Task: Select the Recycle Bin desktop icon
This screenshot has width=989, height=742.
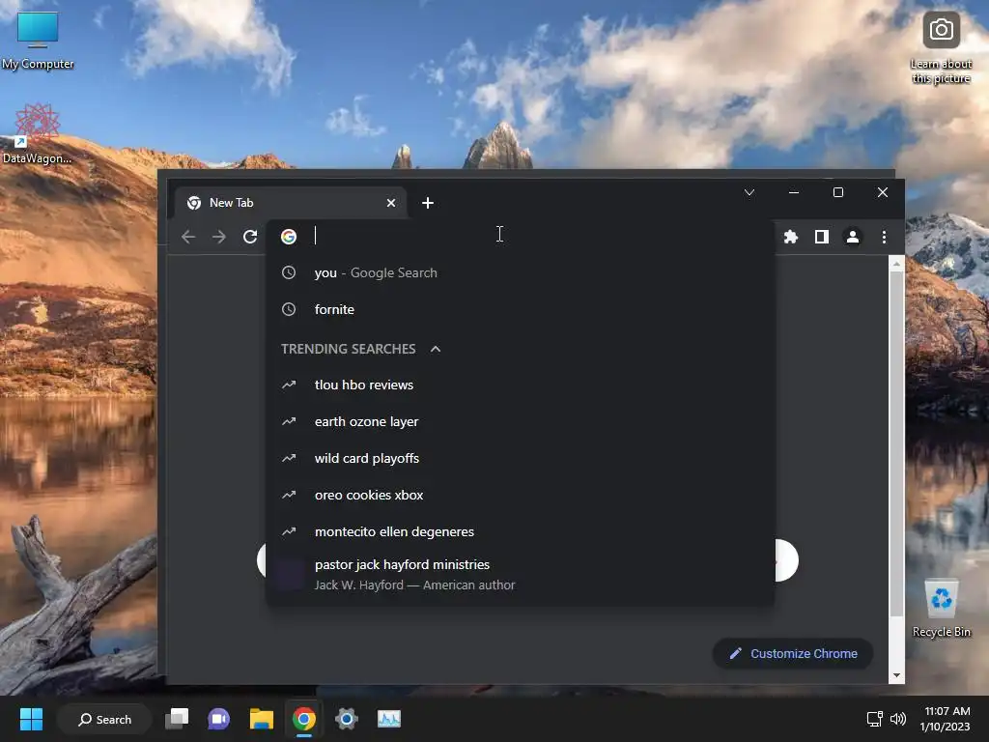Action: pos(941,609)
